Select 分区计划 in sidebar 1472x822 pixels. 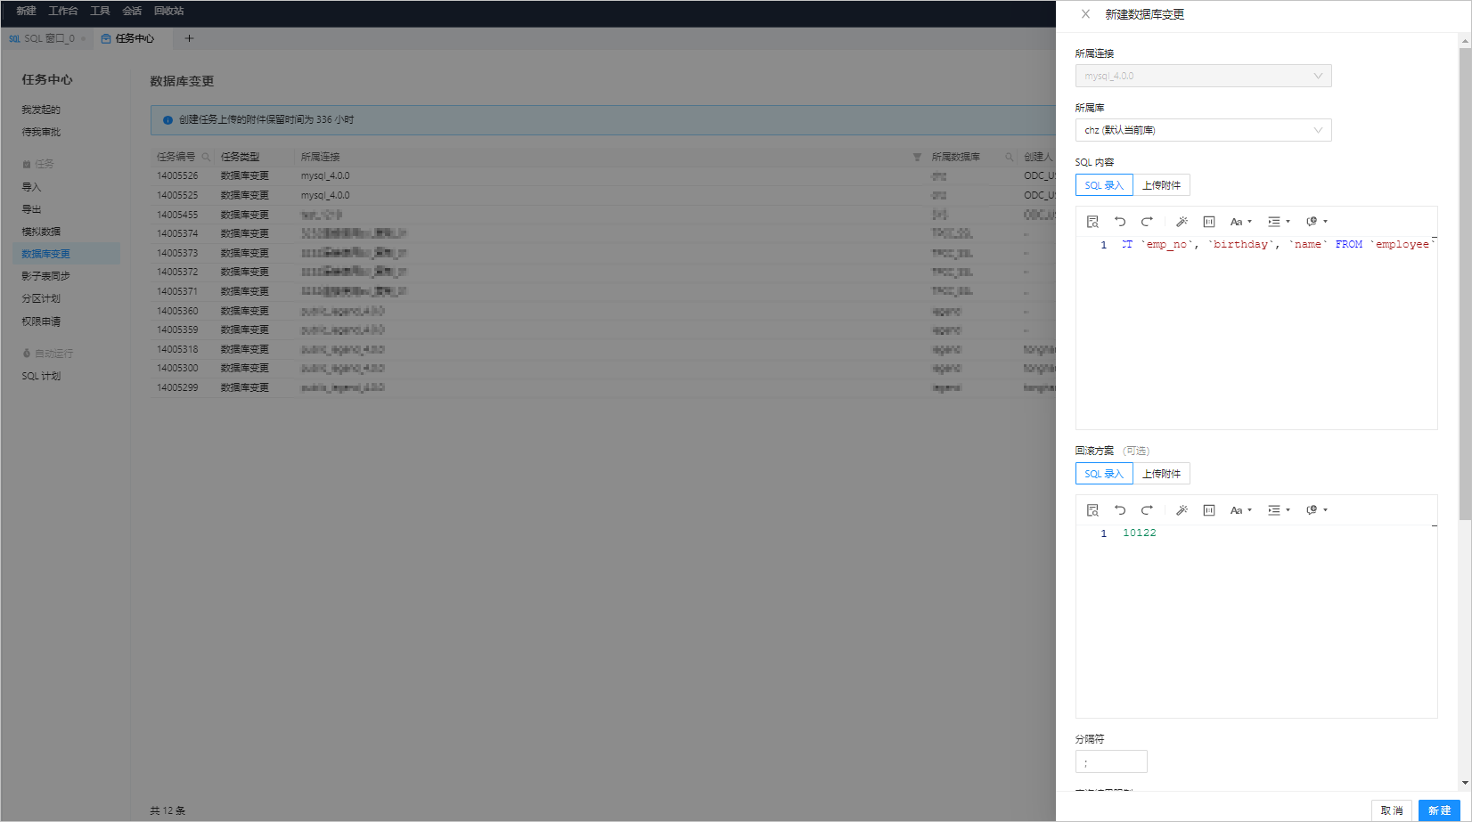41,298
